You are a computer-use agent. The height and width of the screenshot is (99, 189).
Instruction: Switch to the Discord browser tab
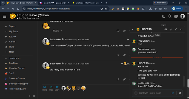[55, 3]
